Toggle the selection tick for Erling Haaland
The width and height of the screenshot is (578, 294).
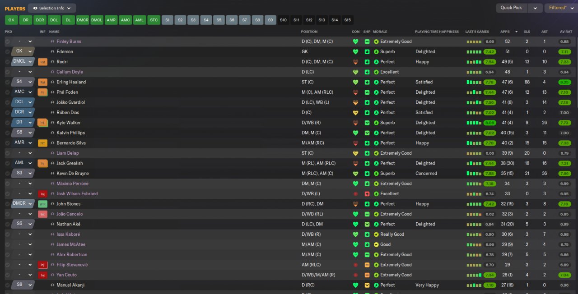[7, 82]
